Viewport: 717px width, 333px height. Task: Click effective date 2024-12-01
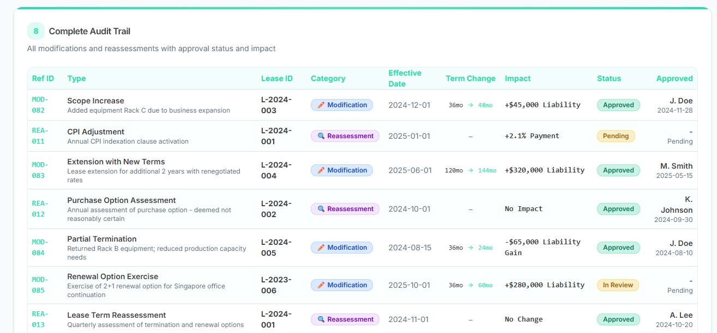pyautogui.click(x=409, y=105)
